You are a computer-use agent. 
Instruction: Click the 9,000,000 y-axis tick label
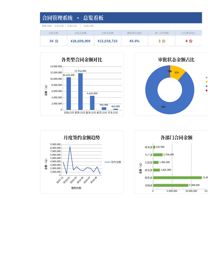[x=55, y=144]
